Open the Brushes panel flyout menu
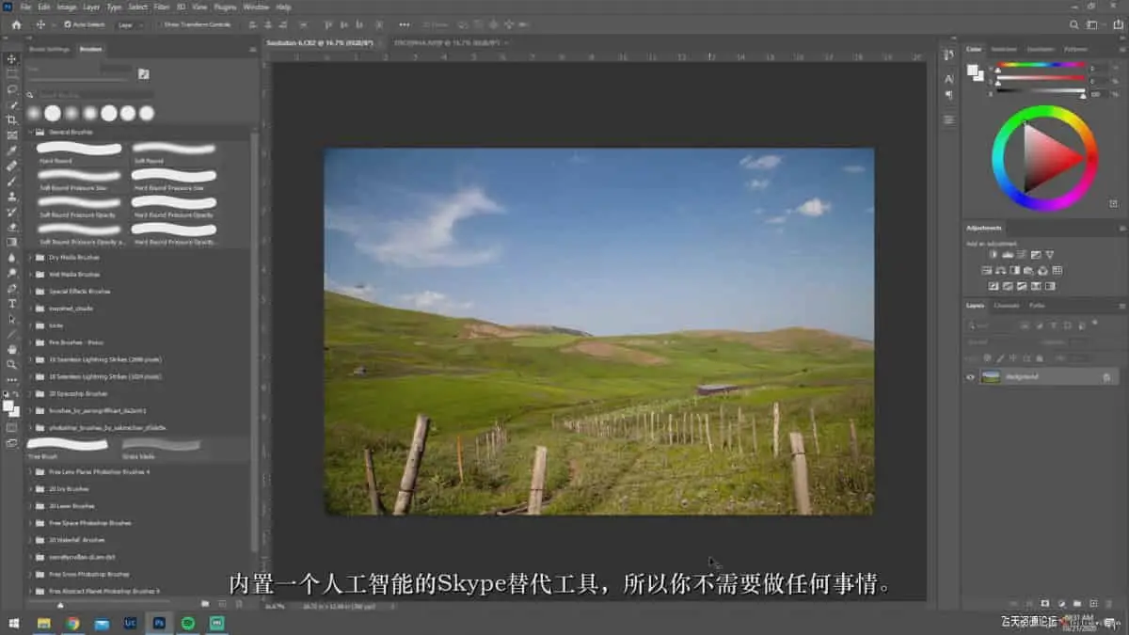This screenshot has height=635, width=1129. [252, 49]
